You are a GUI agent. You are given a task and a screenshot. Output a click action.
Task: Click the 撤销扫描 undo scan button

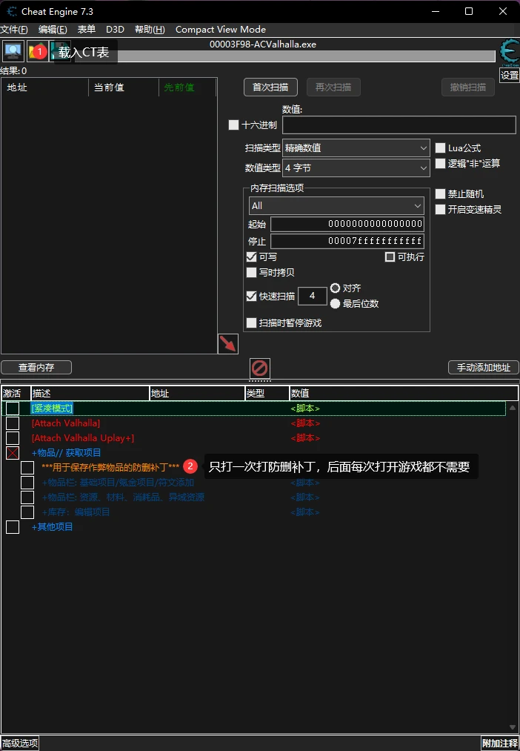468,87
